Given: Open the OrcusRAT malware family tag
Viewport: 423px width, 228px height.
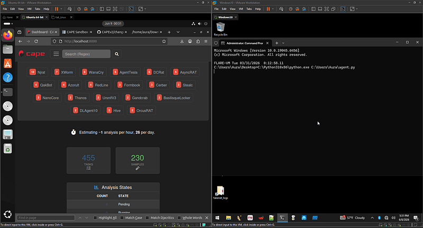Looking at the screenshot, I should tap(141, 110).
